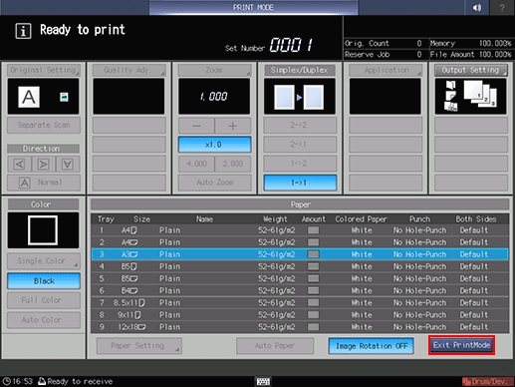Select the 4.000 zoom preset

tap(196, 164)
